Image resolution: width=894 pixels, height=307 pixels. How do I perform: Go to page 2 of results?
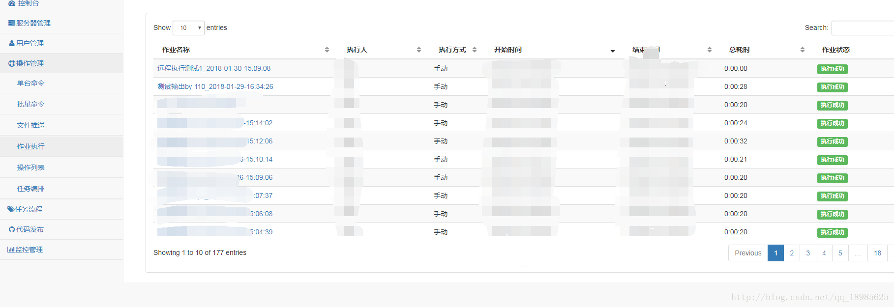[792, 253]
